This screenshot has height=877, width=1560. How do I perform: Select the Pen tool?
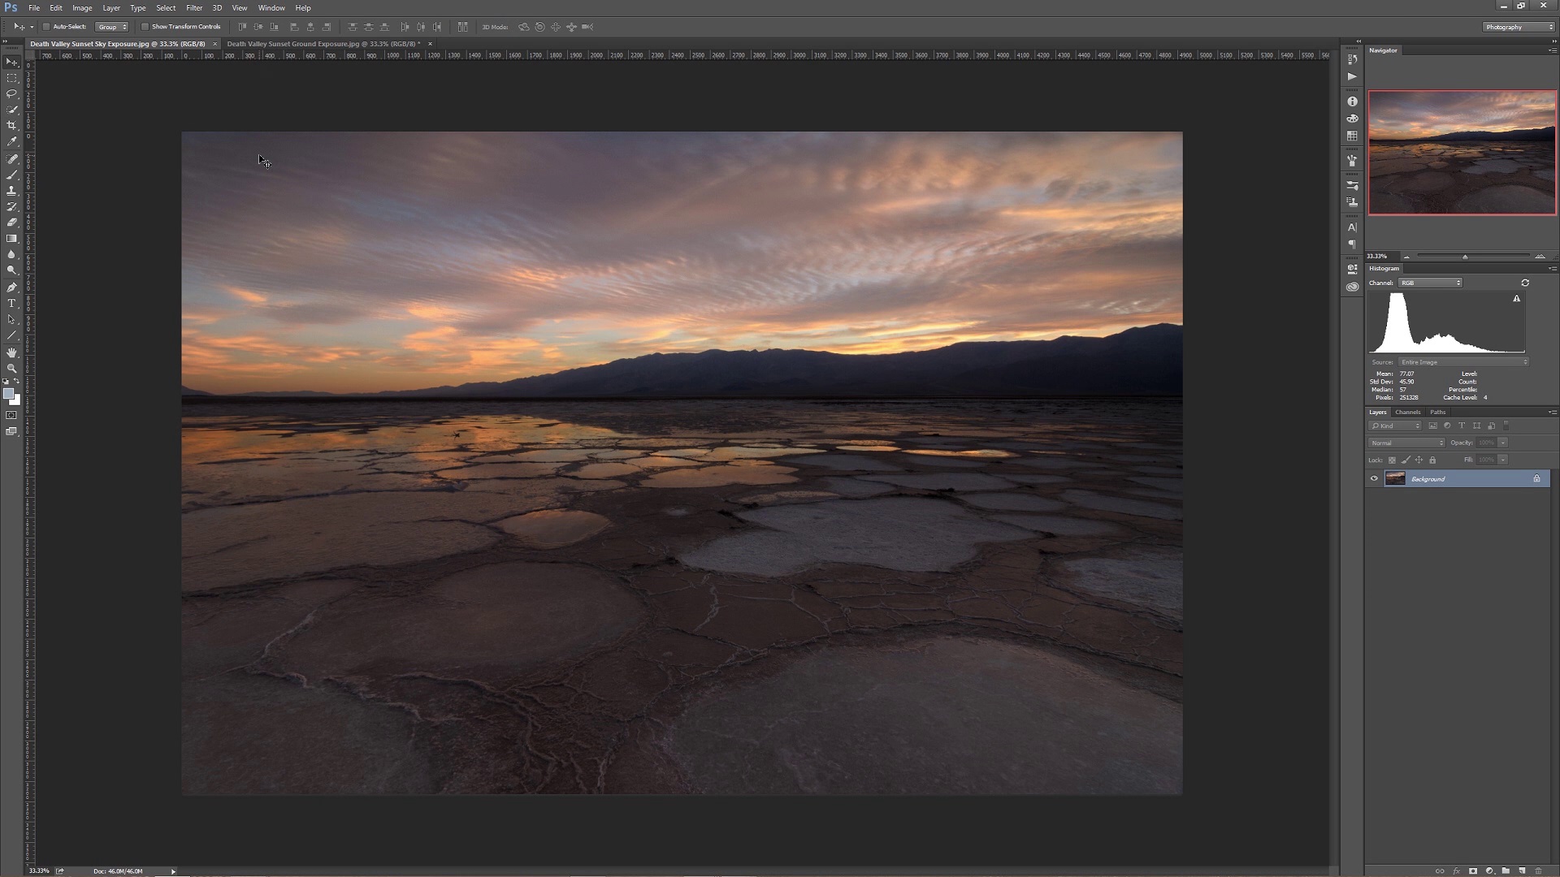tap(11, 287)
